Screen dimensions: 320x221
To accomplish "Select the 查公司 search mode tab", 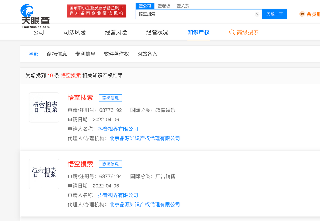I will click(145, 6).
